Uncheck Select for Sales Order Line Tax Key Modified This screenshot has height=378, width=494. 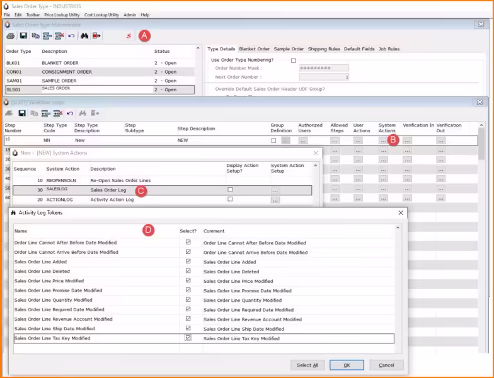pyautogui.click(x=188, y=338)
